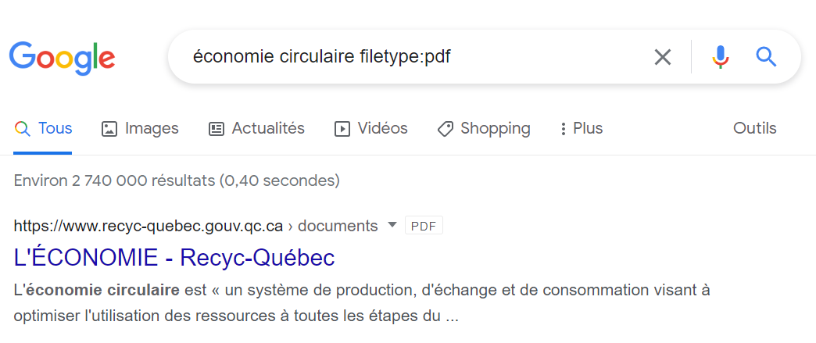This screenshot has height=343, width=816.
Task: Clear the search query with the X icon
Action: click(x=662, y=57)
